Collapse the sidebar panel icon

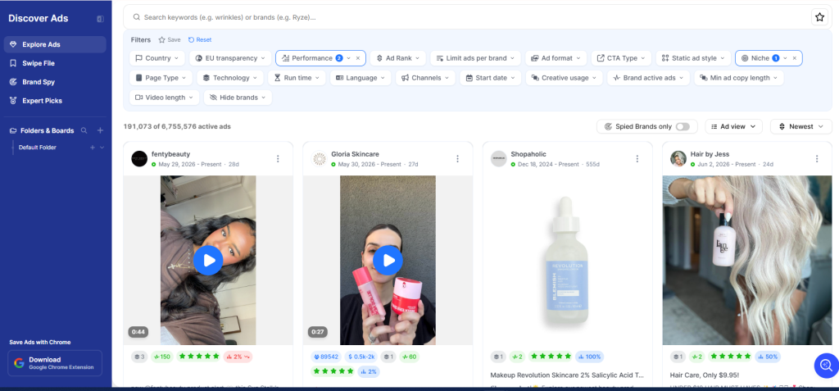tap(100, 19)
